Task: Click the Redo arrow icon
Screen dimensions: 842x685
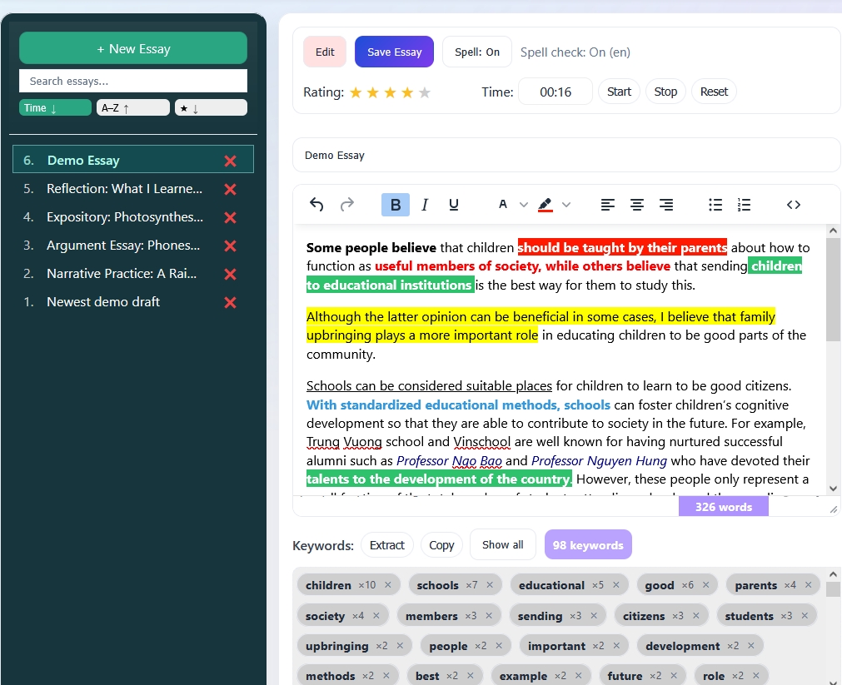Action: 347,205
